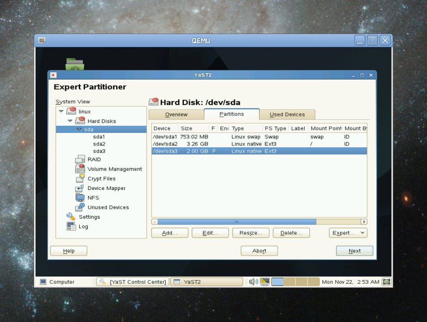Screen dimensions: 427x322
Task: Click the Hard Disks icon in the tree
Action: (x=80, y=120)
